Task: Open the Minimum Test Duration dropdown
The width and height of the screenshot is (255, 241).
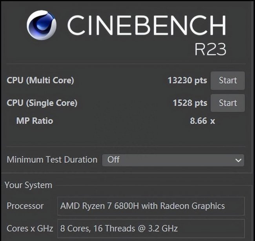Action: [x=173, y=160]
